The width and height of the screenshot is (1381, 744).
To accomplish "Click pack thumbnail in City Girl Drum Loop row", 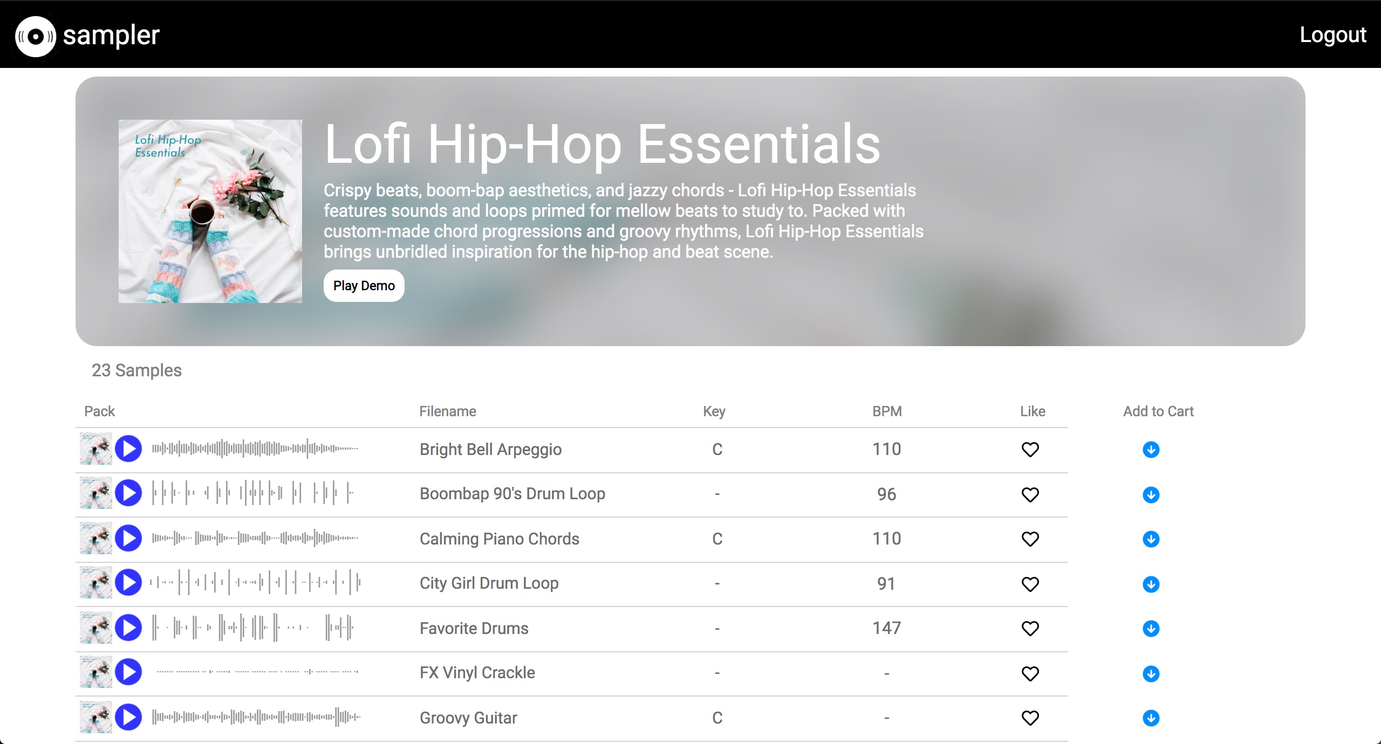I will click(96, 582).
